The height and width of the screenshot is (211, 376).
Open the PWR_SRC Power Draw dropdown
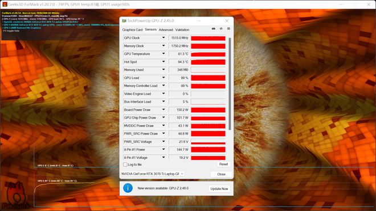tap(164, 133)
